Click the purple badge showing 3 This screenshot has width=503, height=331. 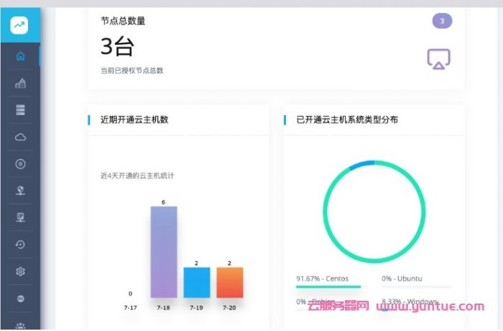(442, 21)
